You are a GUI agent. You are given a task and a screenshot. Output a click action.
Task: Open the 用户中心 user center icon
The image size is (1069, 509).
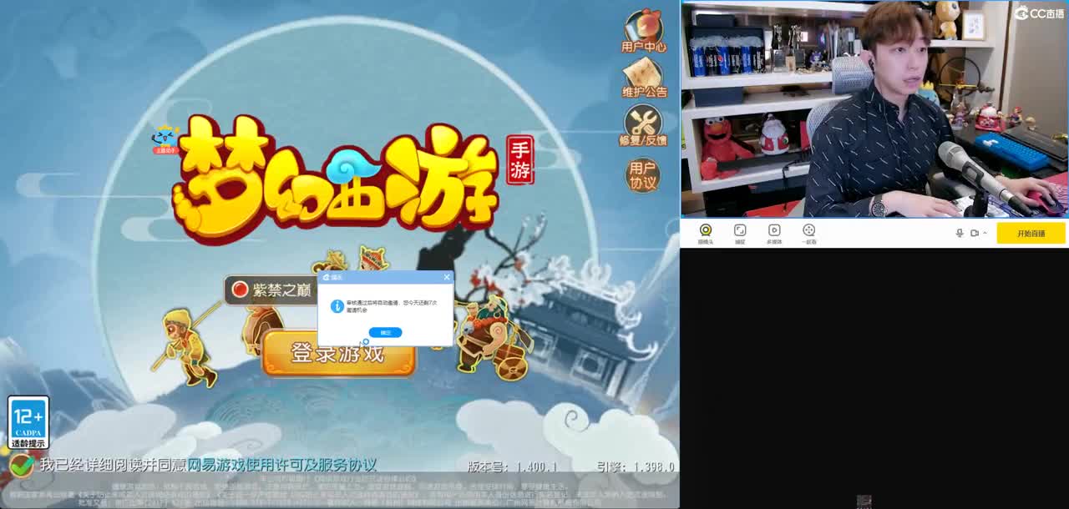pyautogui.click(x=643, y=31)
